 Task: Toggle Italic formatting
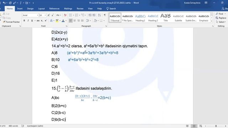click(x=28, y=21)
